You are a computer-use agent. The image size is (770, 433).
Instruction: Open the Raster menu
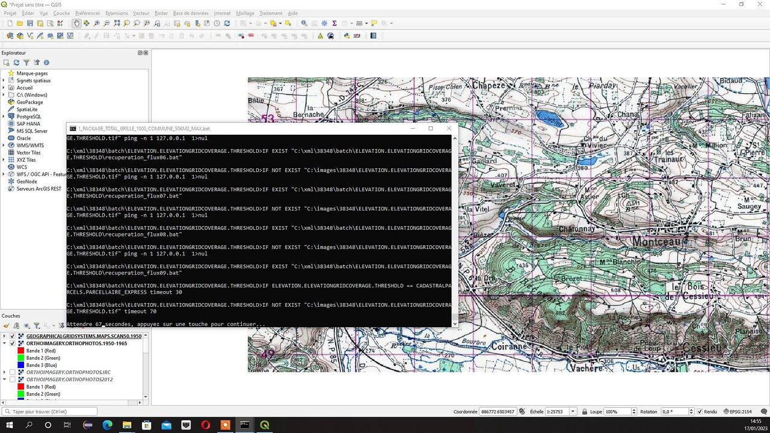(161, 13)
